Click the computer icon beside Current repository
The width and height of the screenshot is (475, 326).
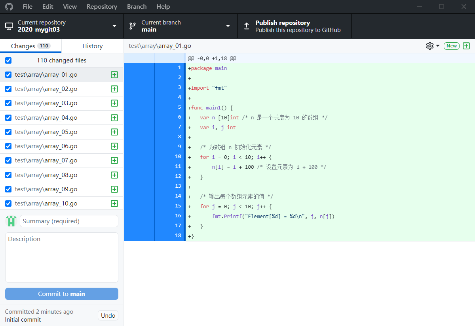9,26
